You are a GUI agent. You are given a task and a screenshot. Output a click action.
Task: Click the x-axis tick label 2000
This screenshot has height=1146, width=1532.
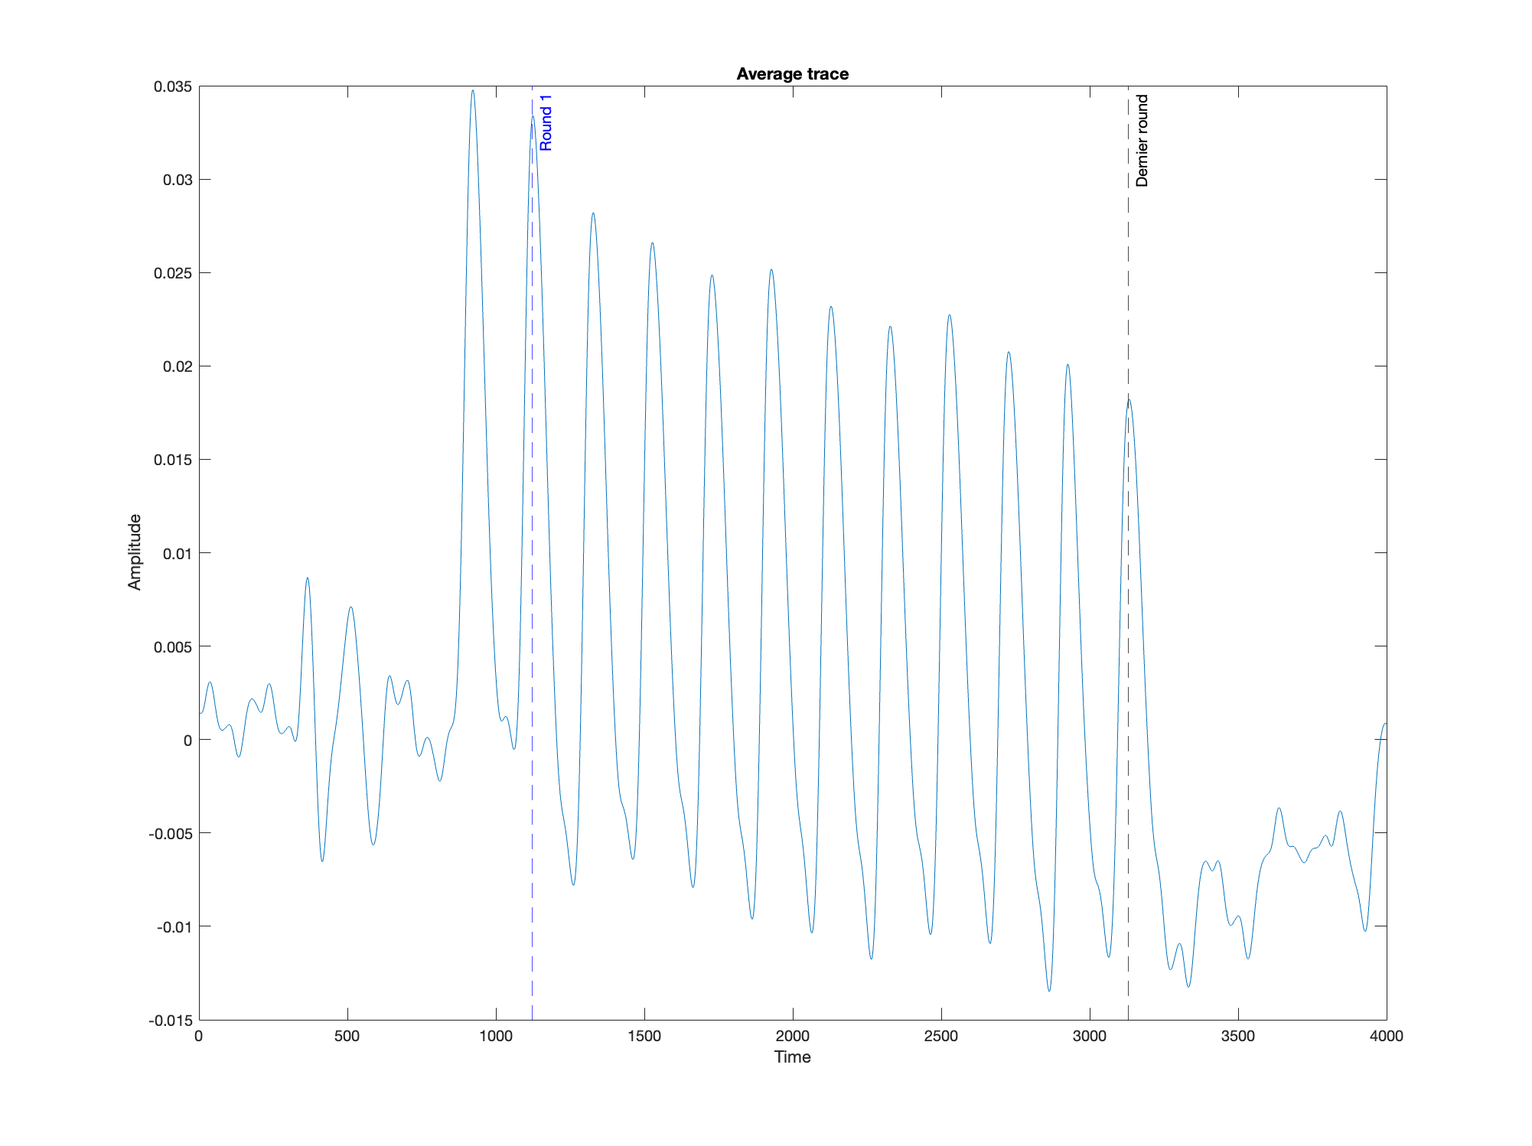point(792,1036)
